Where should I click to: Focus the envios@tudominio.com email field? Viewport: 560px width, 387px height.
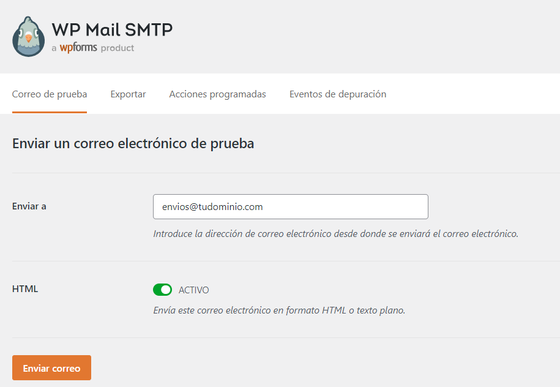[x=291, y=206]
